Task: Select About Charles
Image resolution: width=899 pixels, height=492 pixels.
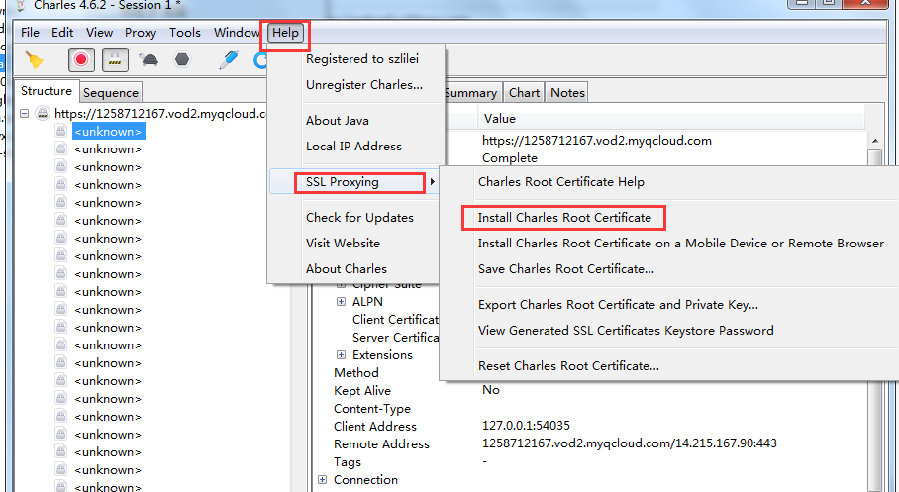Action: pyautogui.click(x=347, y=269)
